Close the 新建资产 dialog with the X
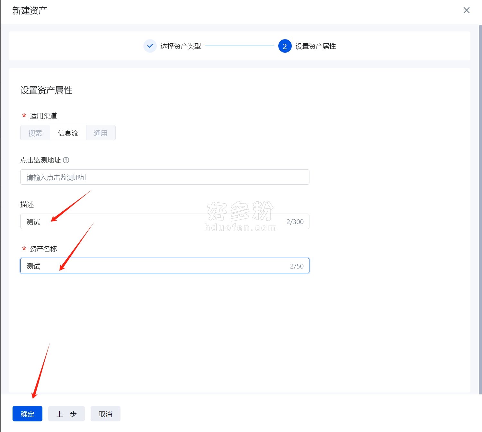 [466, 10]
